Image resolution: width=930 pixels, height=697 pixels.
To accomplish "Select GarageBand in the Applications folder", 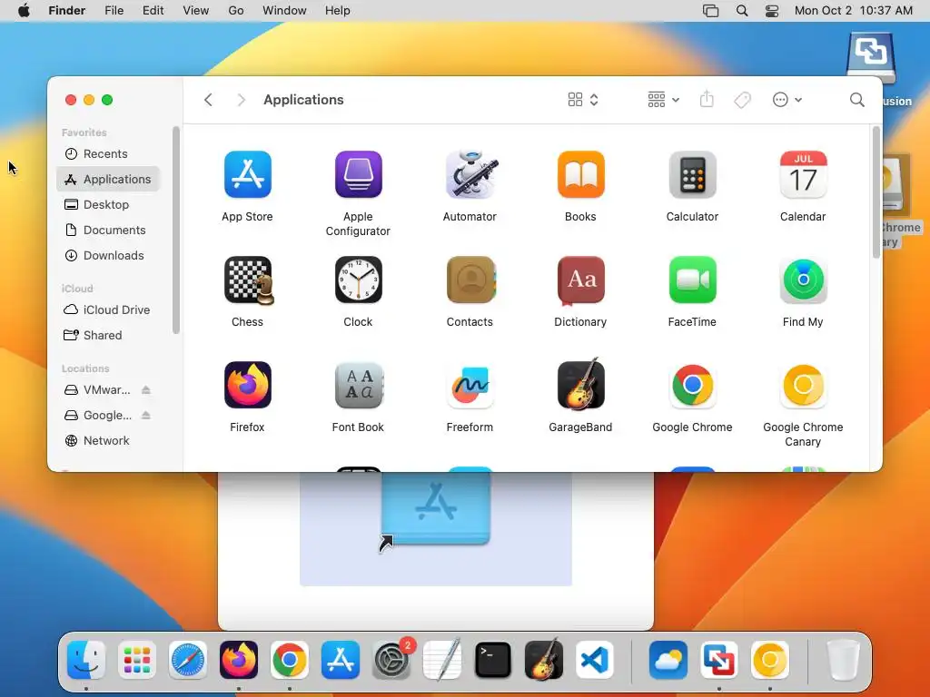I will point(580,384).
